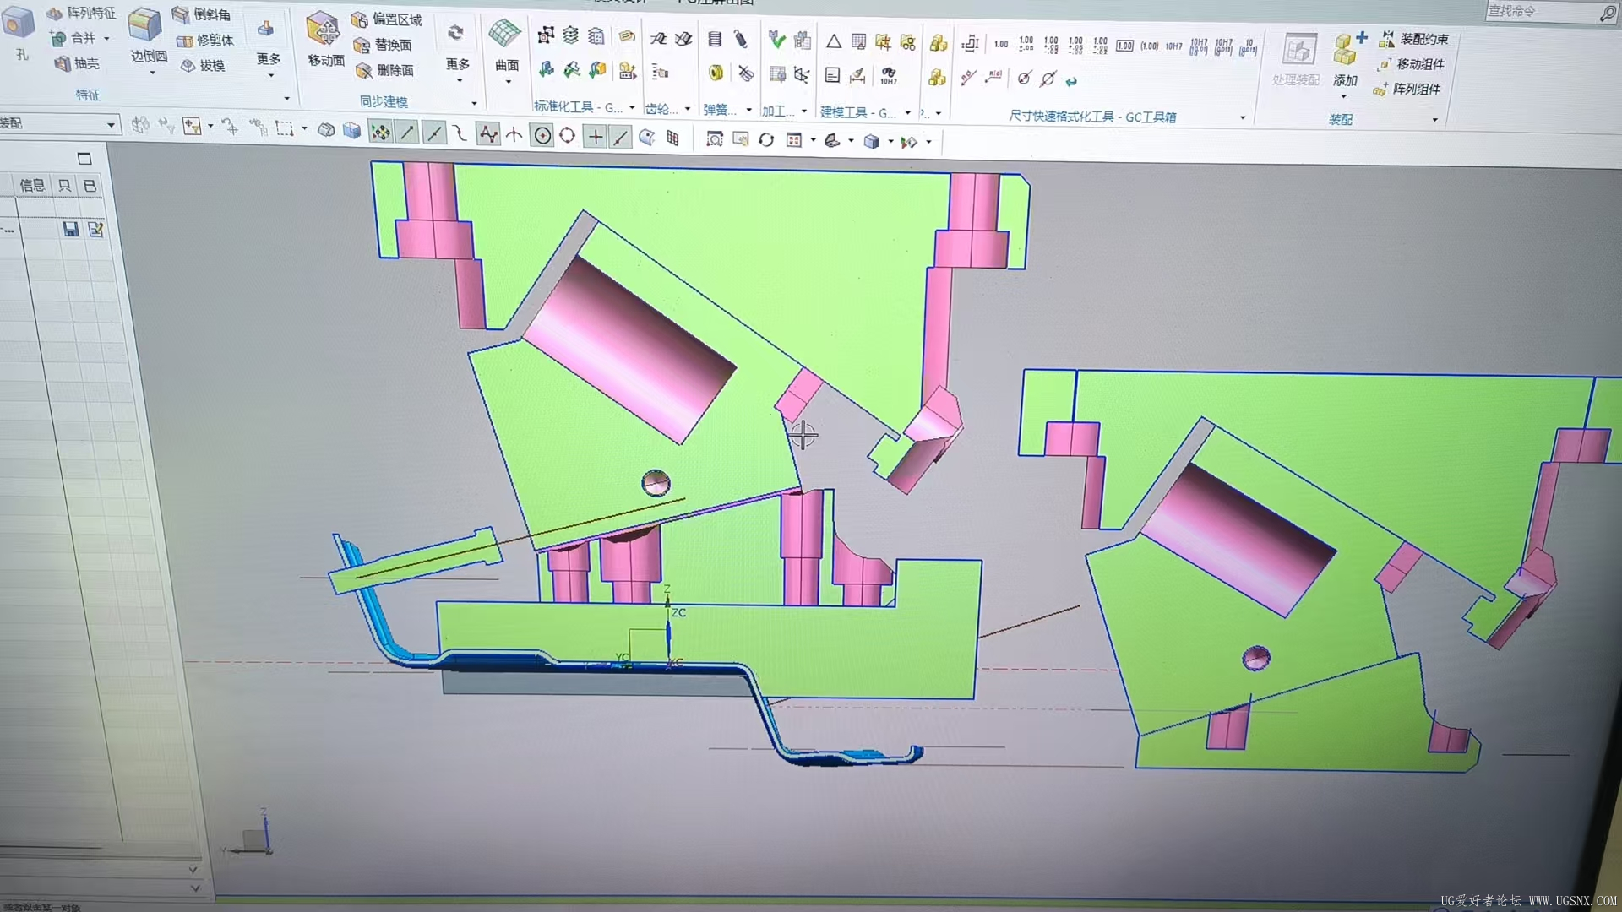Viewport: 1622px width, 912px height.
Task: Click the Replace Face (替换面) button
Action: tap(384, 45)
